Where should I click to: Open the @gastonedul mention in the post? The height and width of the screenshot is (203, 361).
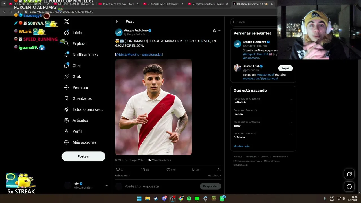pyautogui.click(x=152, y=54)
